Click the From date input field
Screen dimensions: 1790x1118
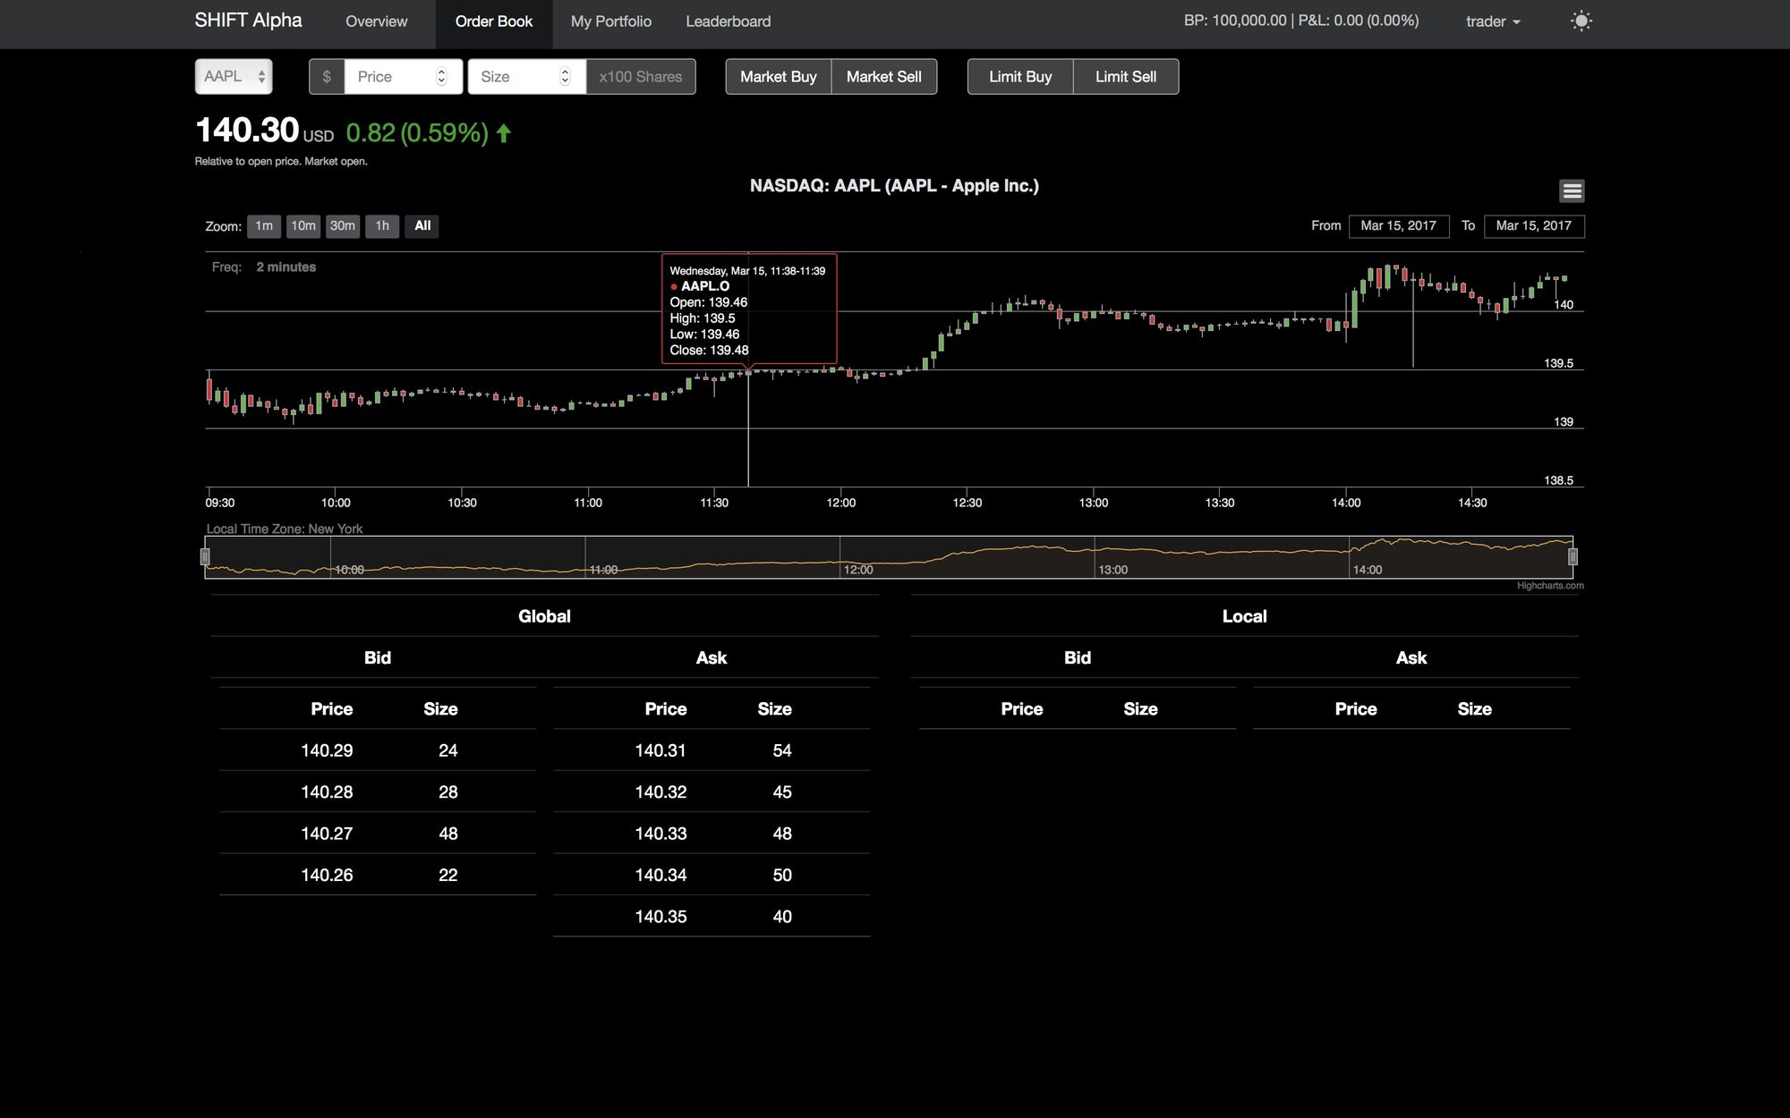[1398, 226]
